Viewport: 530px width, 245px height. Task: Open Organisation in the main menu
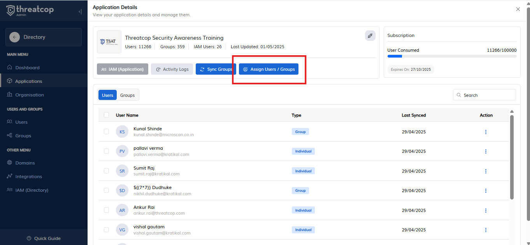[29, 95]
